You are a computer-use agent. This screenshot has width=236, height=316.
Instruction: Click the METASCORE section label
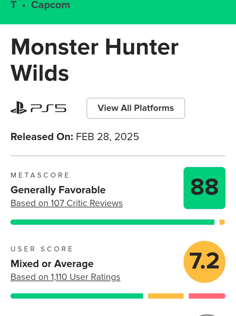(x=40, y=175)
